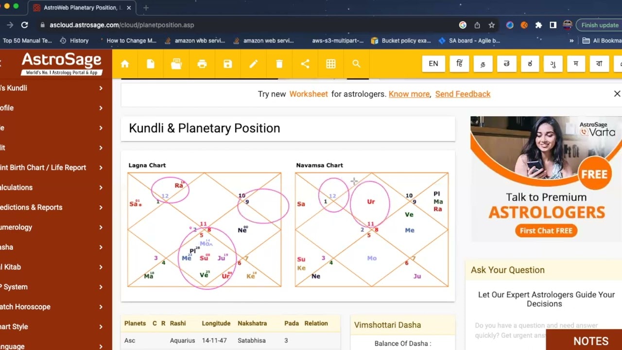Switch language to Bengali (বা)
This screenshot has width=622, height=350.
599,64
